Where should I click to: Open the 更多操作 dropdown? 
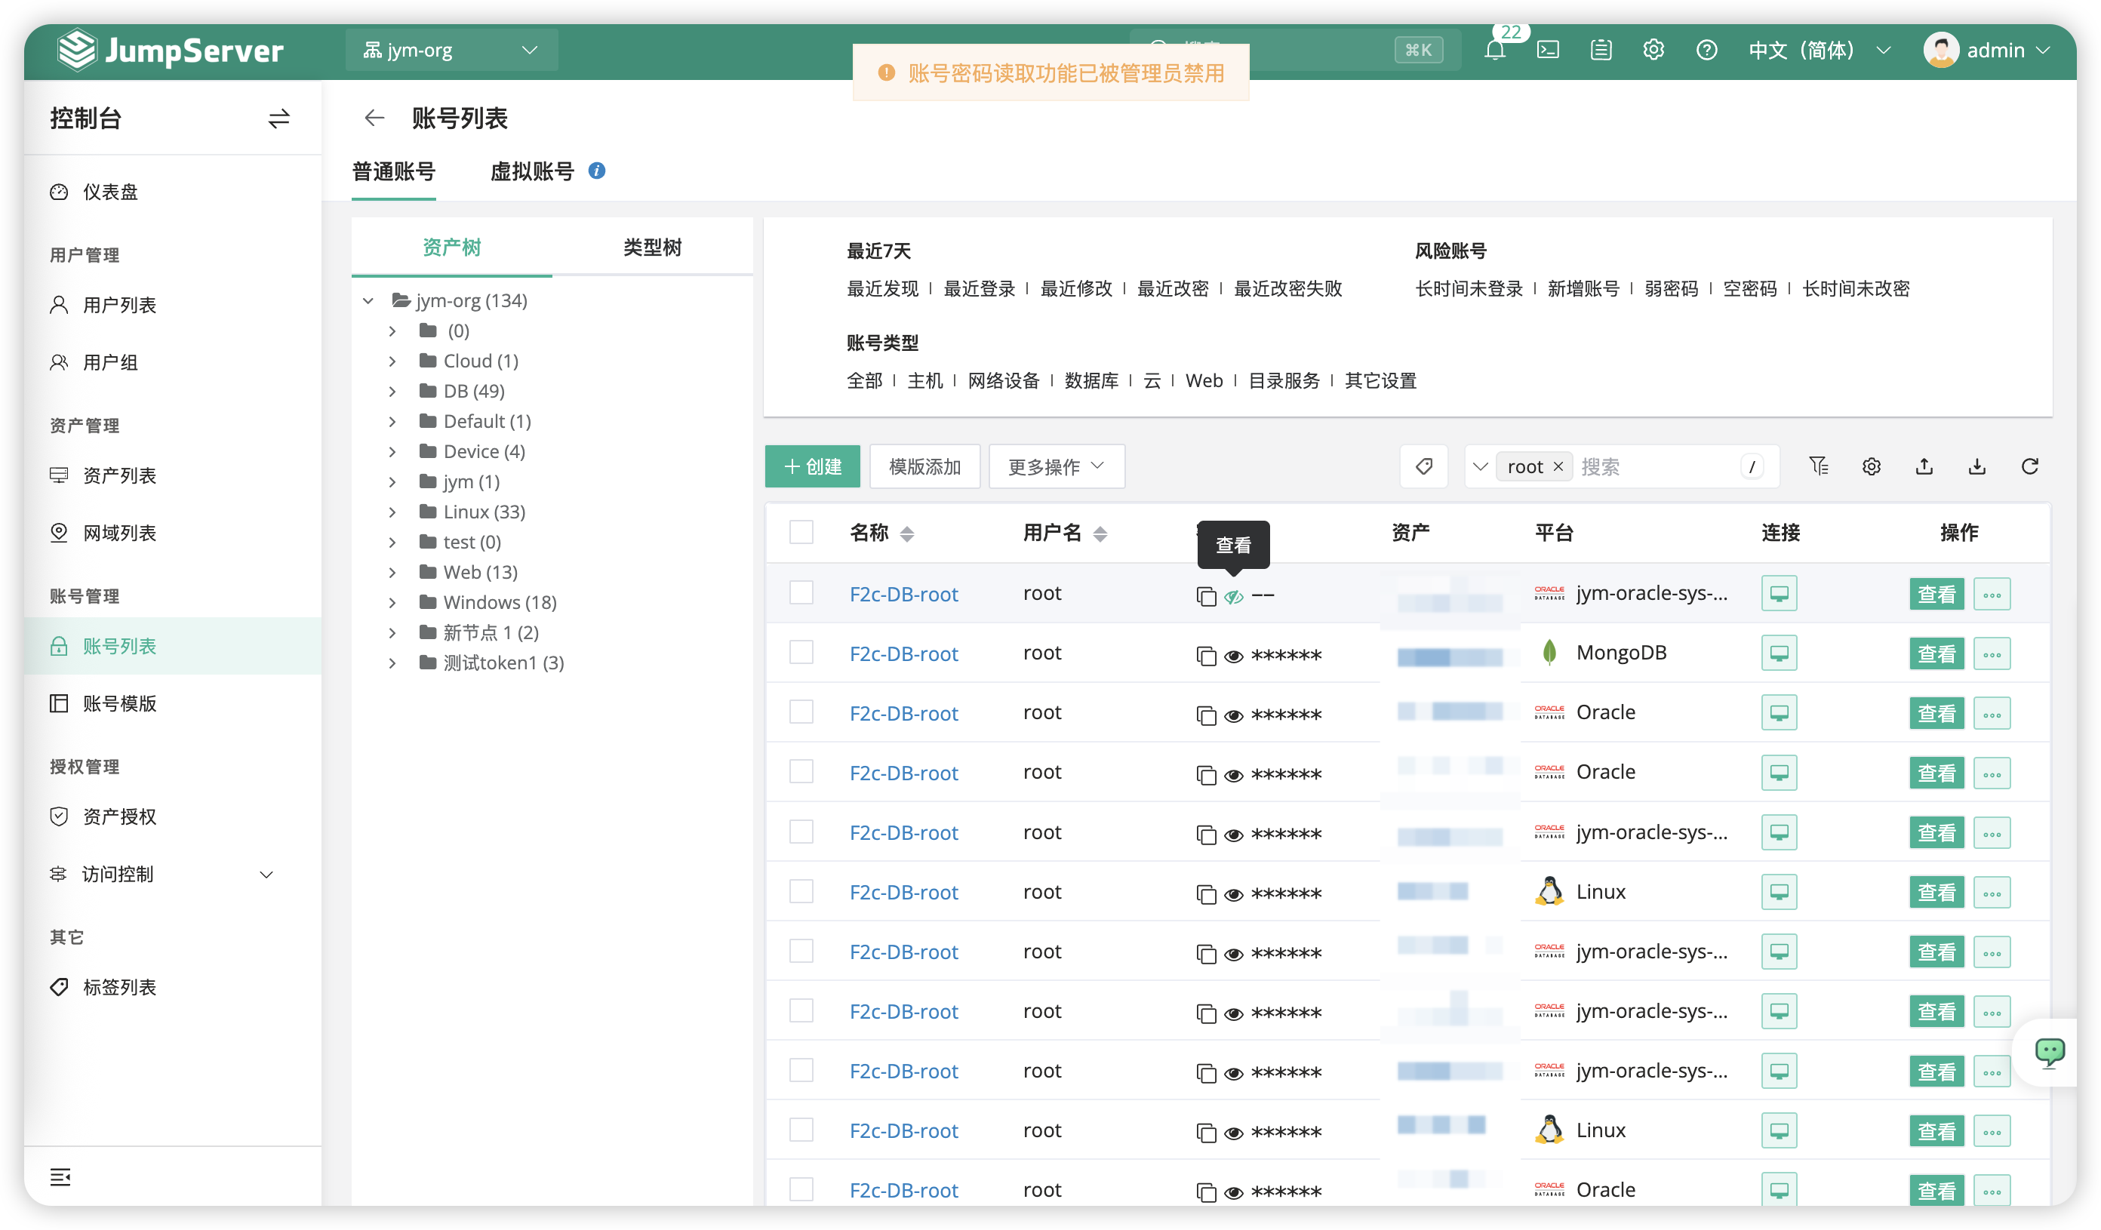click(x=1057, y=466)
